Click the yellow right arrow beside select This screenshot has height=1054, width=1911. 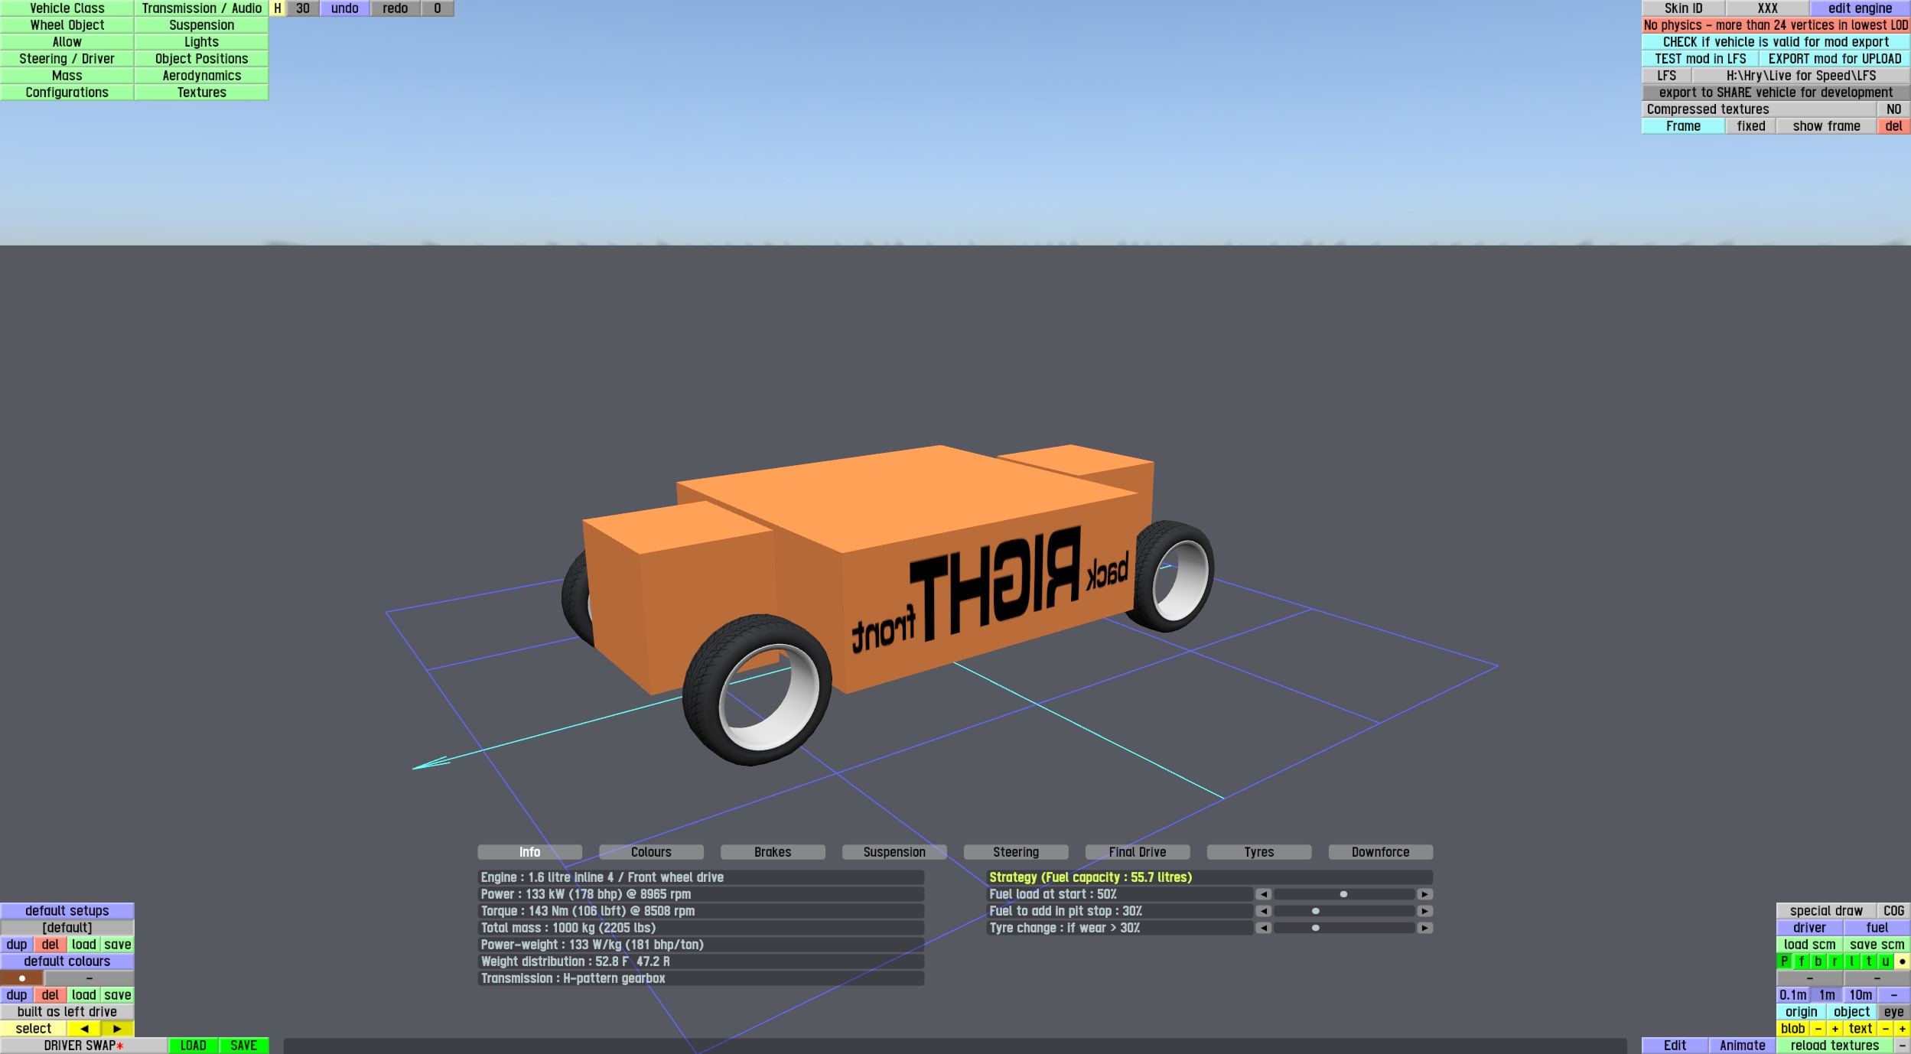(x=117, y=1029)
